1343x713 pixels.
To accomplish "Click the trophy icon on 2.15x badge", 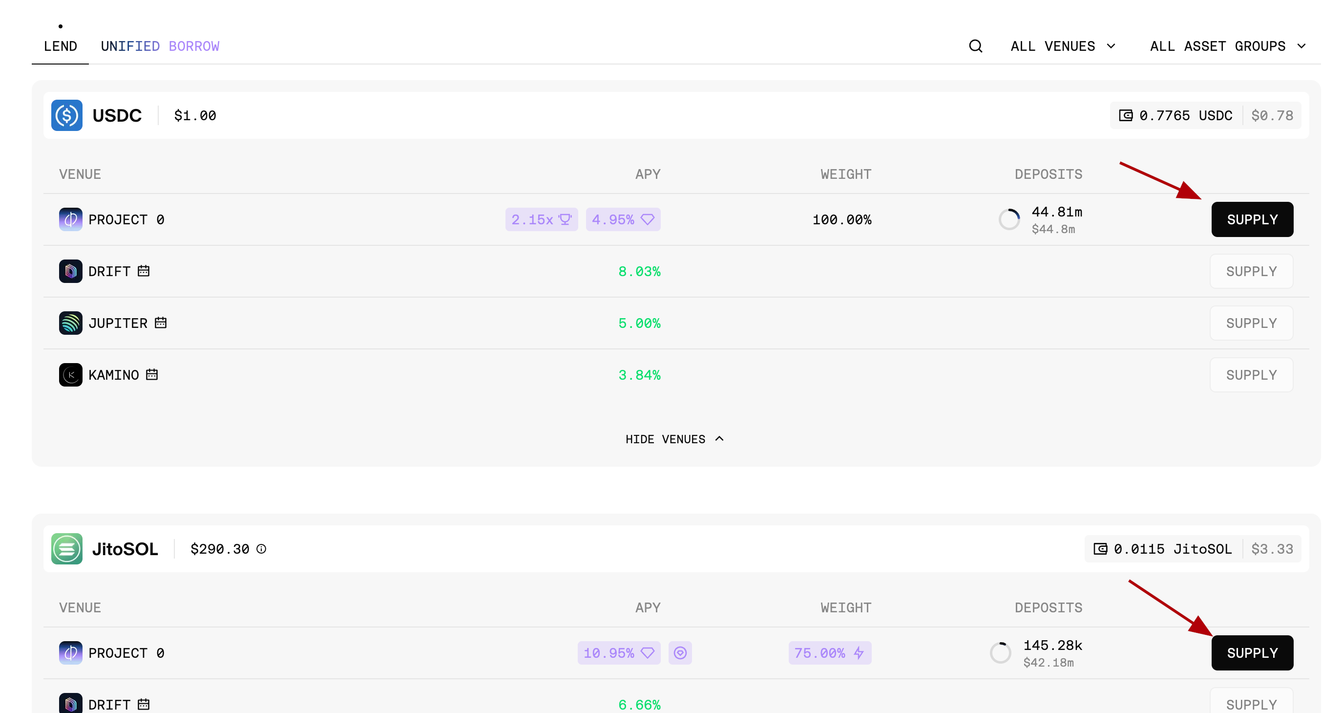I will [565, 219].
